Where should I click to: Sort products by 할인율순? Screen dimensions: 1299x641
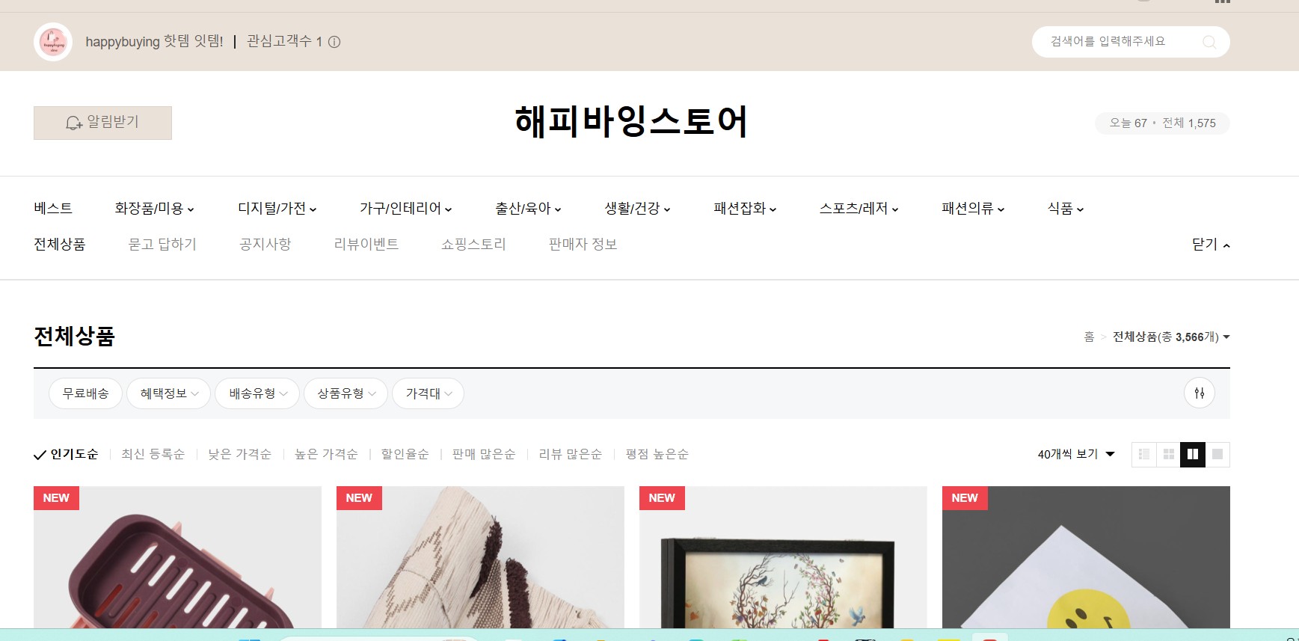(x=405, y=454)
